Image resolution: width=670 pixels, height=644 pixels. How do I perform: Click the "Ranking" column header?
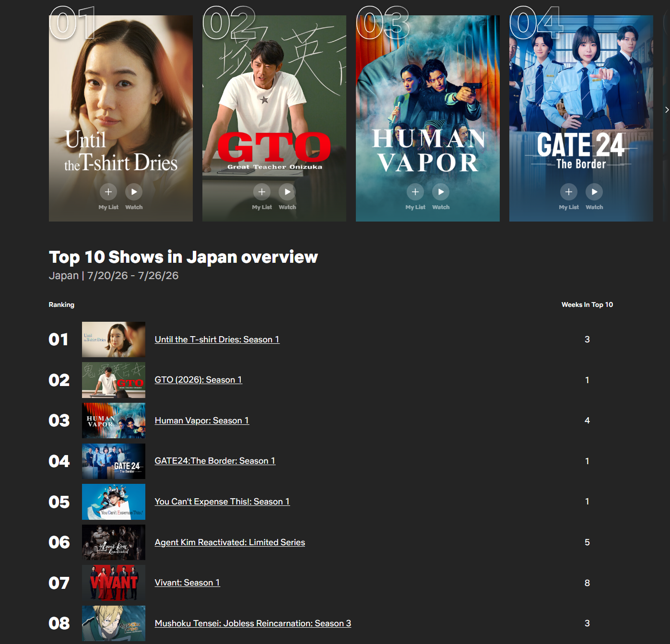61,304
